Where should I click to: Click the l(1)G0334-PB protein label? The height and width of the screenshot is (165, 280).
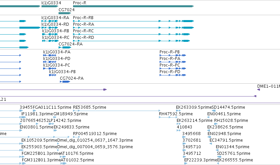[62, 72]
